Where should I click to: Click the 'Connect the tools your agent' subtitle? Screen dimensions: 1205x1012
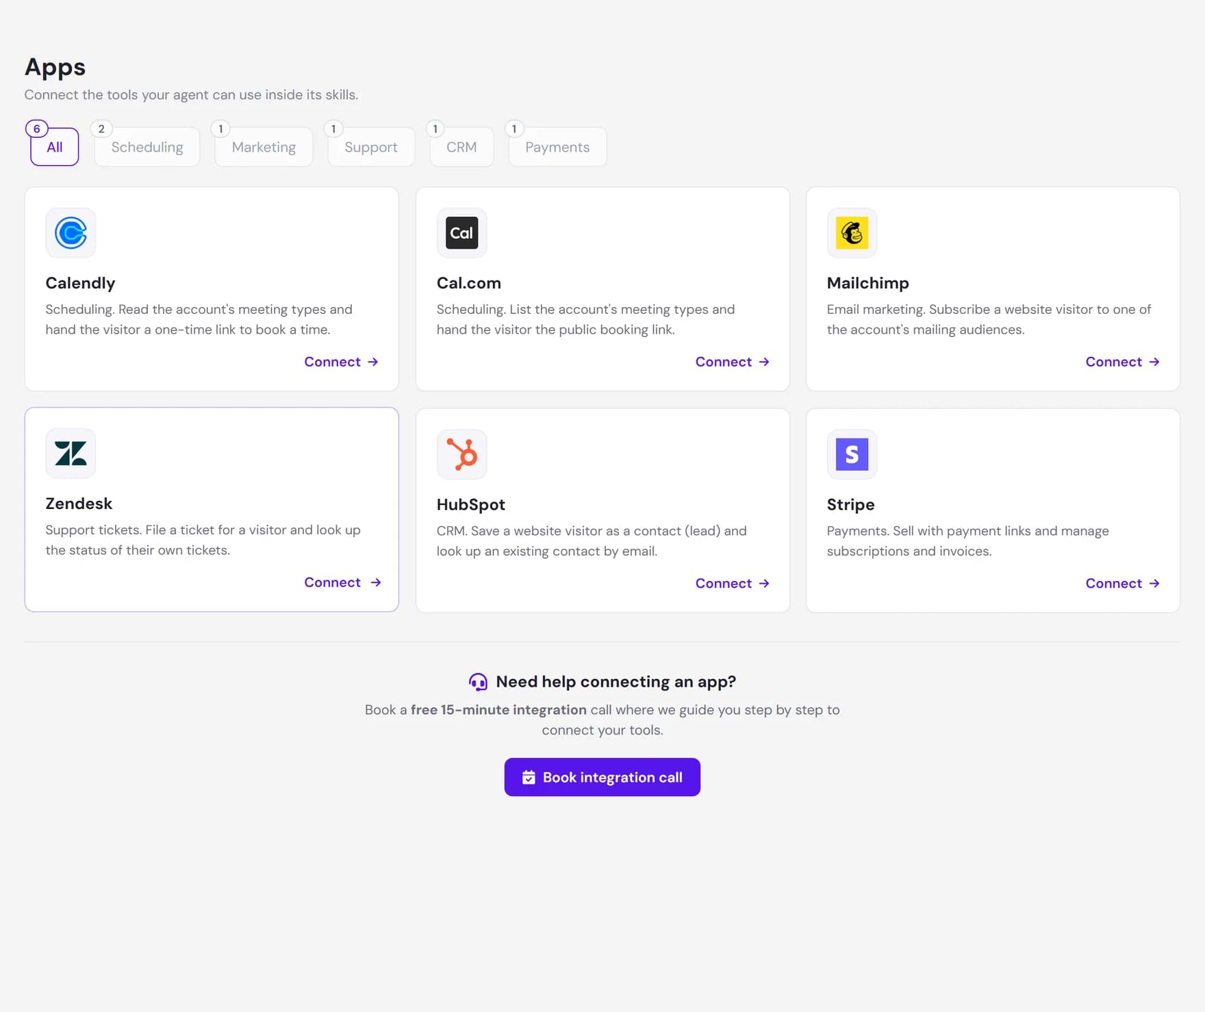pyautogui.click(x=192, y=95)
